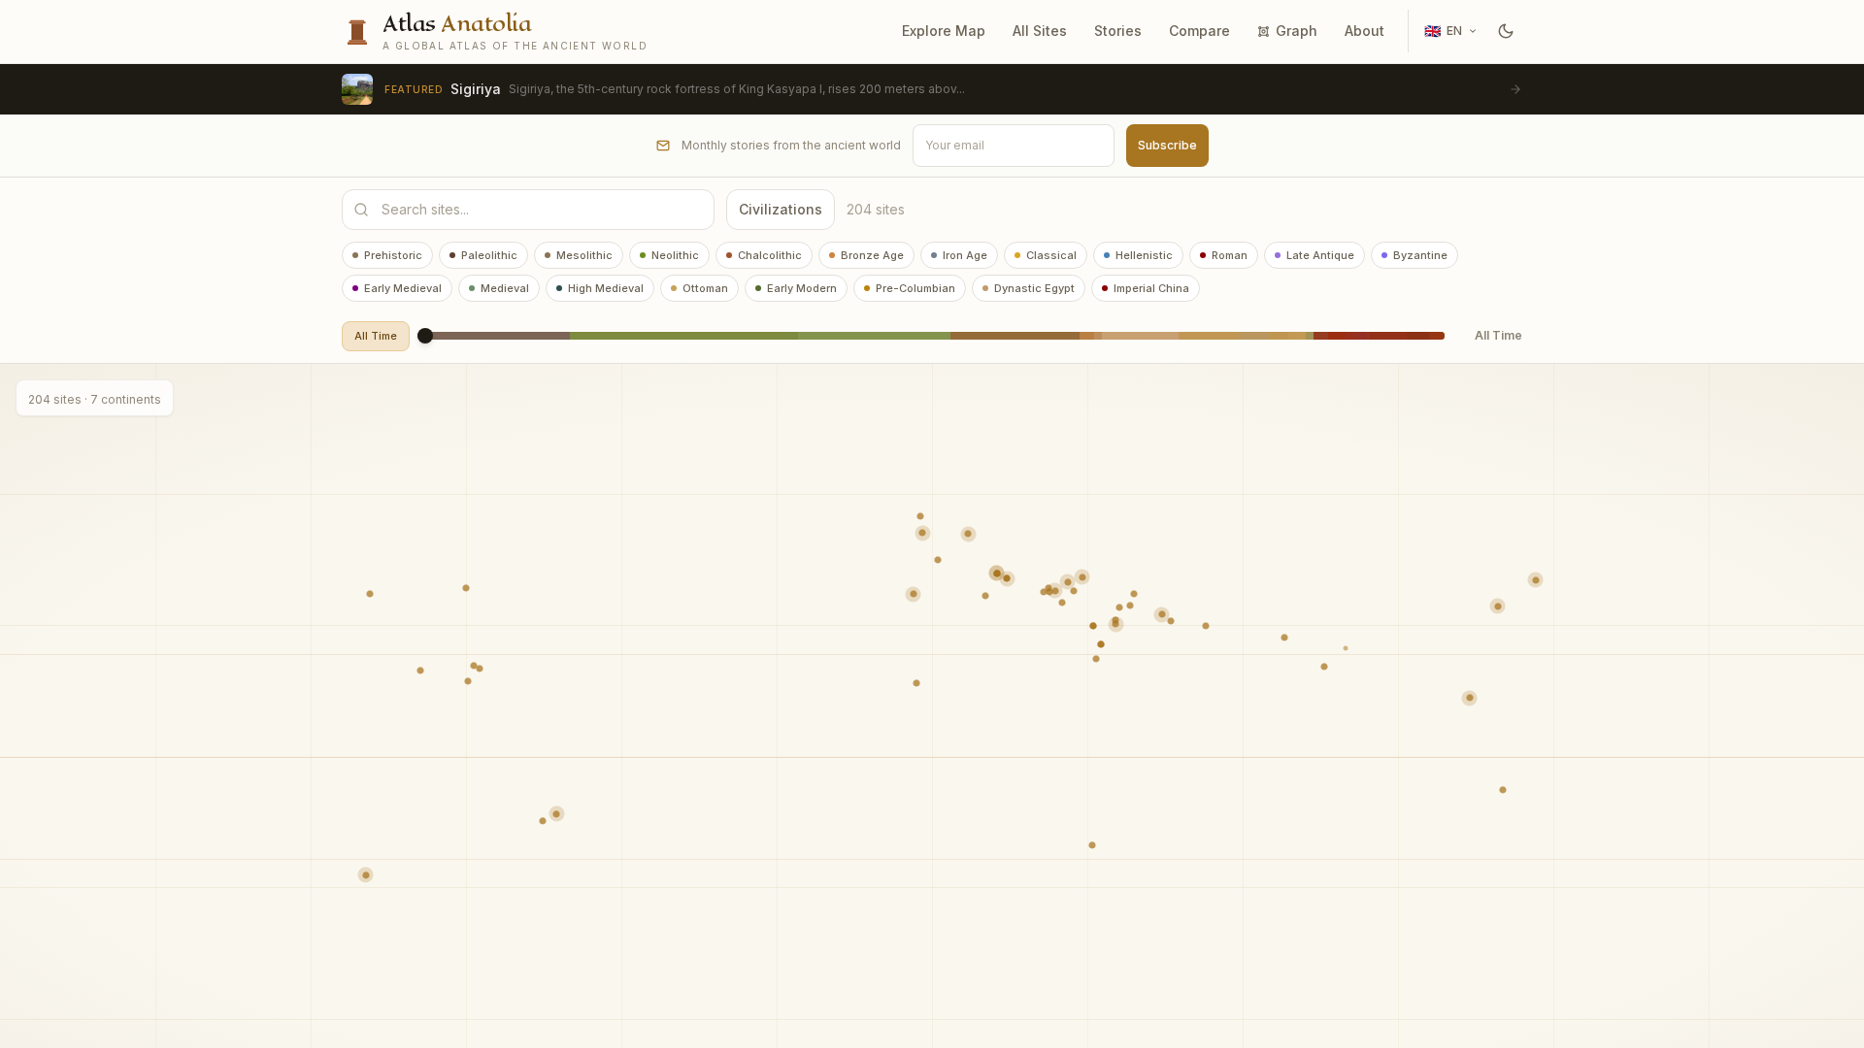Viewport: 1864px width, 1048px height.
Task: Click the Subscribe button
Action: click(1167, 146)
